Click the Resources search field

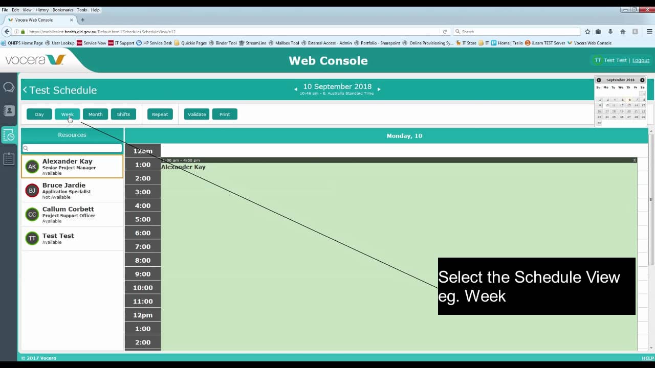coord(72,148)
